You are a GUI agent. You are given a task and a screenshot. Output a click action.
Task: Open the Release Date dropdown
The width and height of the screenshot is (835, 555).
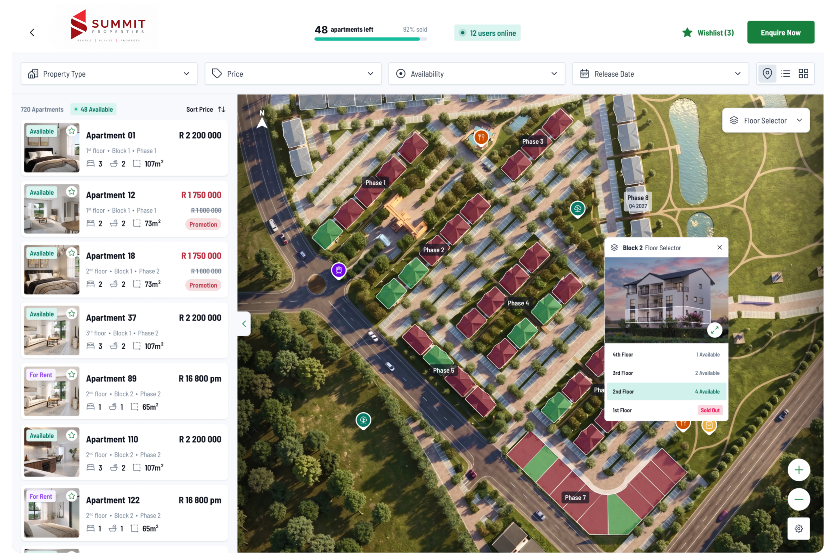pos(660,74)
